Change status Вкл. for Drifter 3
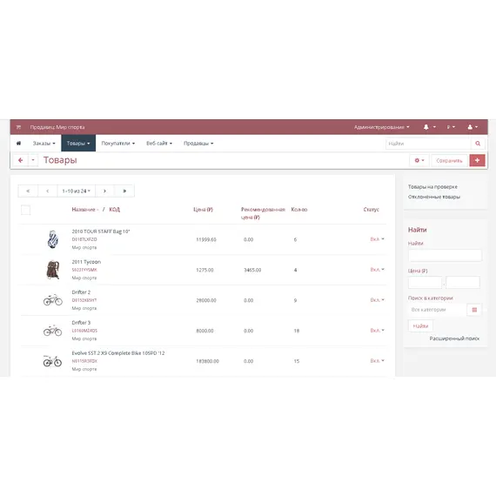Viewport: 496px width, 496px height. pyautogui.click(x=377, y=331)
